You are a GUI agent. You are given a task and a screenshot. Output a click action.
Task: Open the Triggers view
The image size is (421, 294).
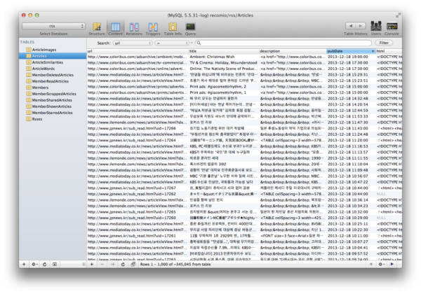[x=153, y=29]
